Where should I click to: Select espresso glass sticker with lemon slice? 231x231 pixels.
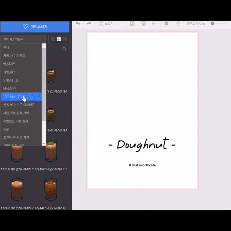click(x=51, y=76)
